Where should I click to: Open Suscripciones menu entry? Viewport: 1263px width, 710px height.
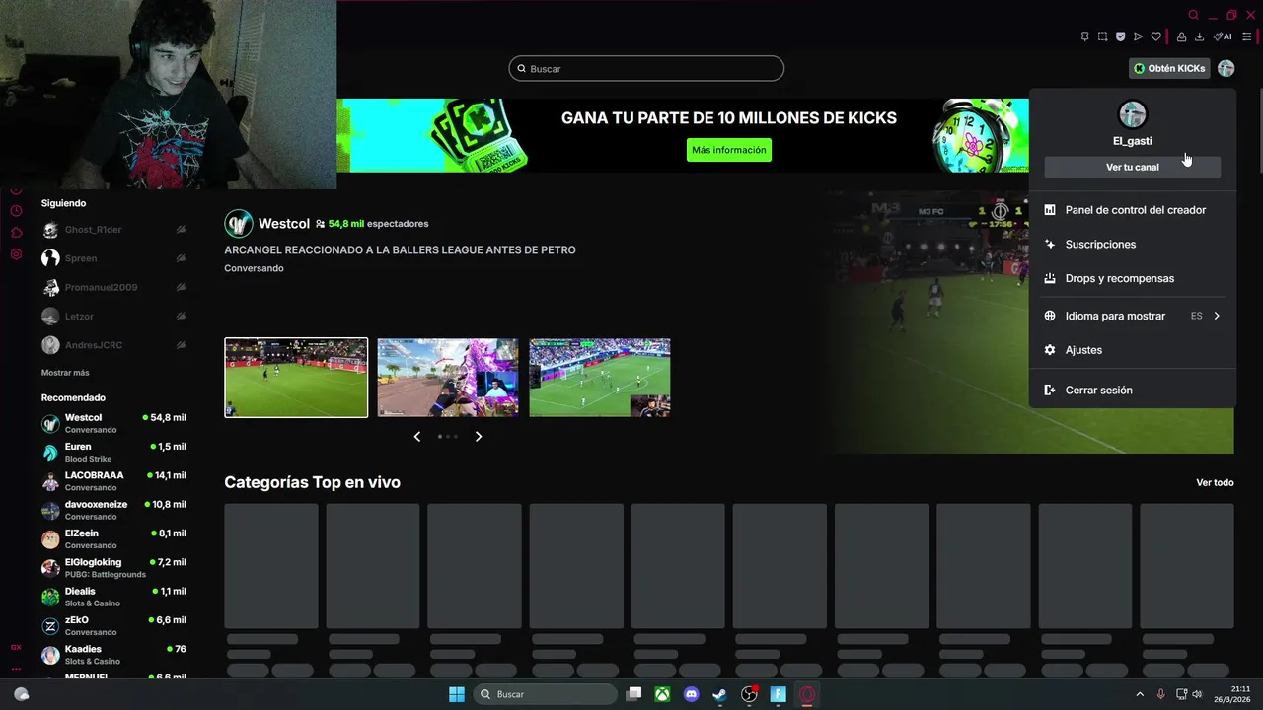(1132, 244)
